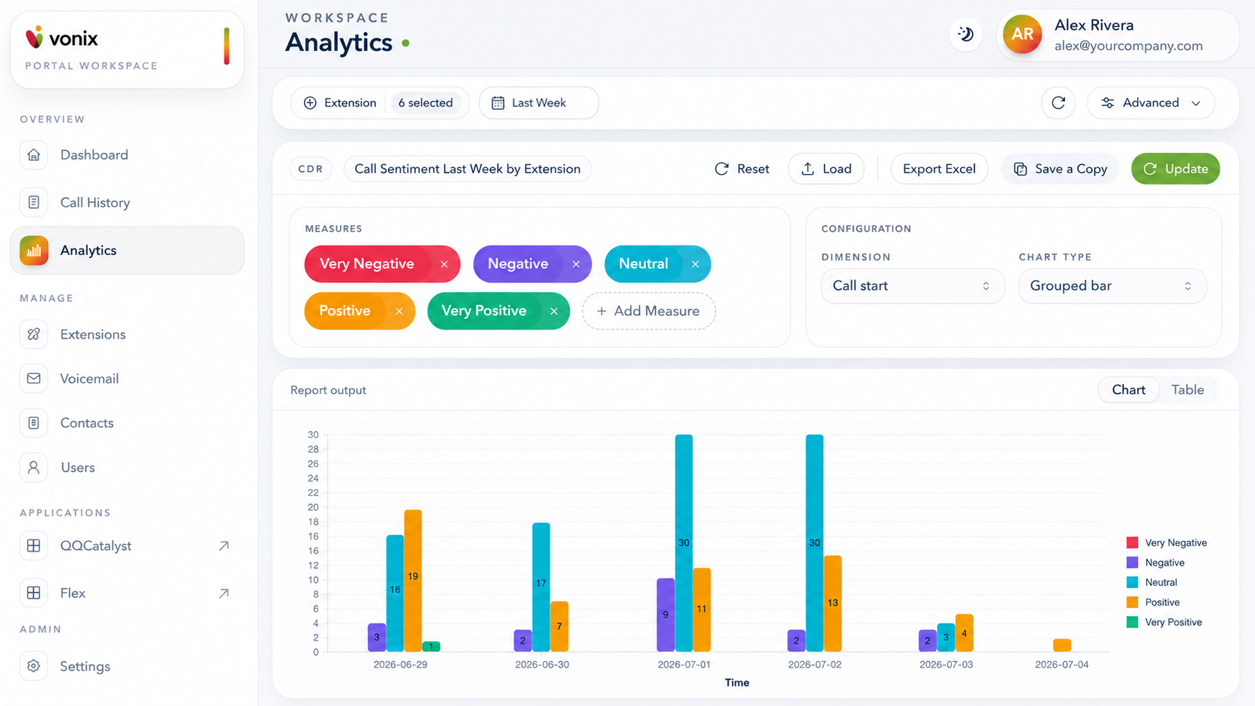
Task: Open Call History in the sidebar
Action: [x=127, y=203]
